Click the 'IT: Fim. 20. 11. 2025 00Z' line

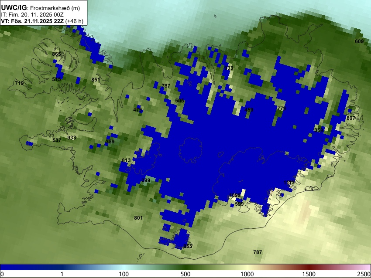(32, 15)
